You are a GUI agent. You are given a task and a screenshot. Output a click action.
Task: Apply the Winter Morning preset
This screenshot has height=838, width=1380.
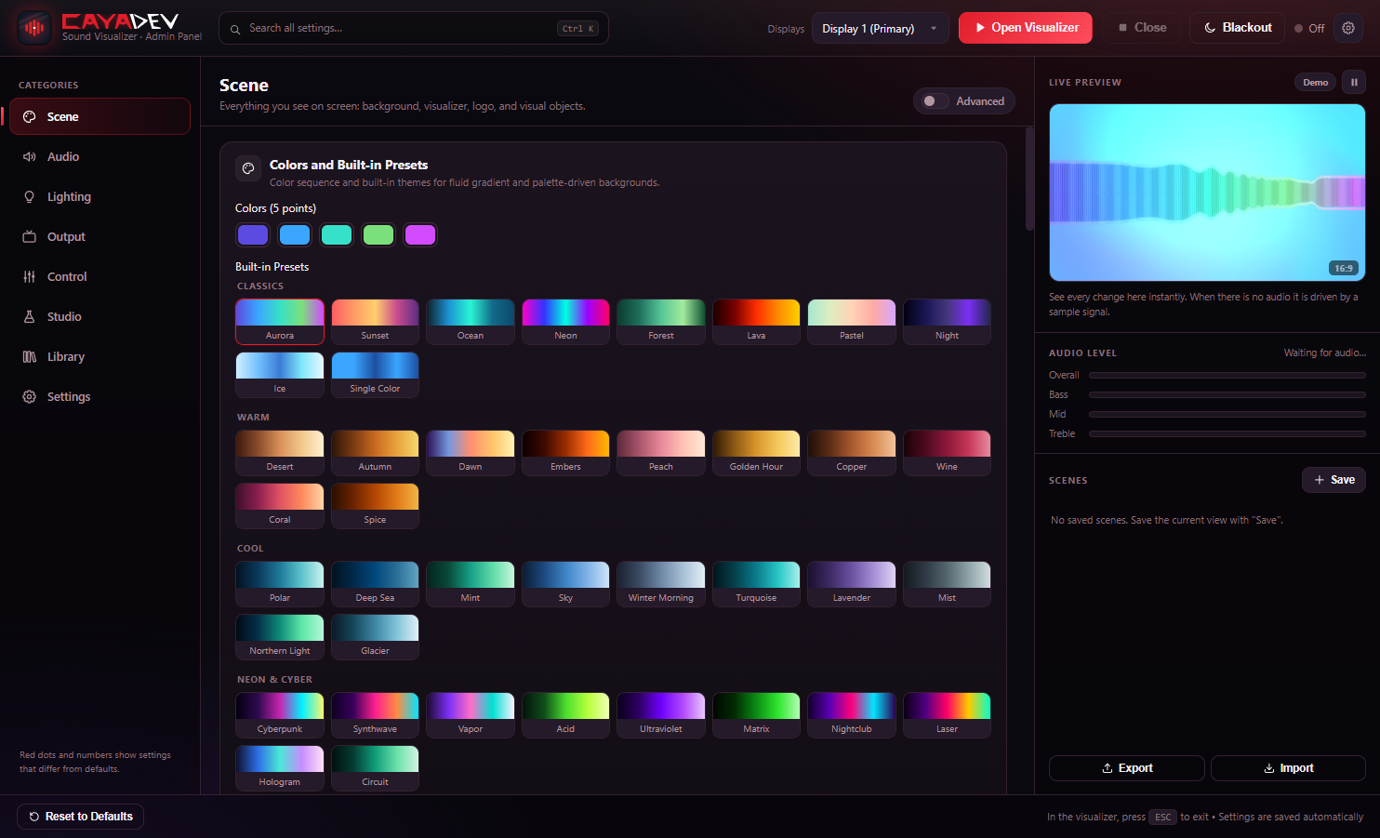pos(661,584)
